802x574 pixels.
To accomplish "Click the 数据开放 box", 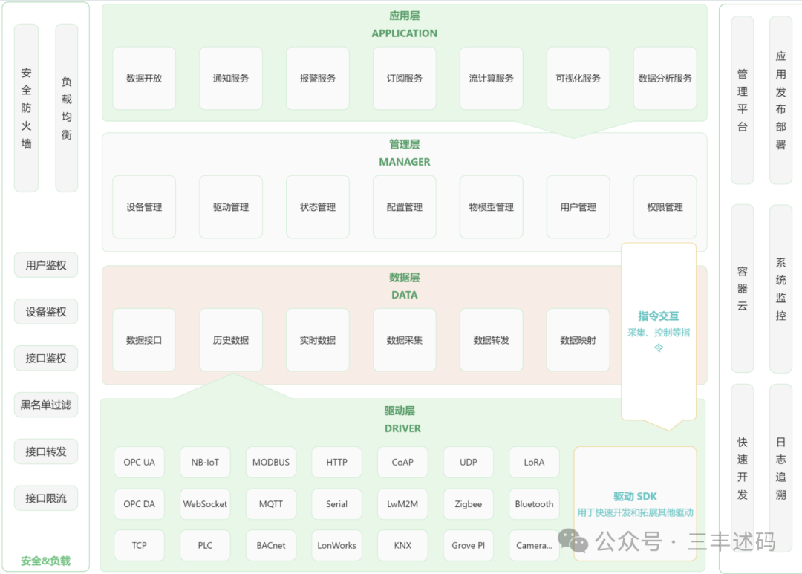I will click(144, 78).
